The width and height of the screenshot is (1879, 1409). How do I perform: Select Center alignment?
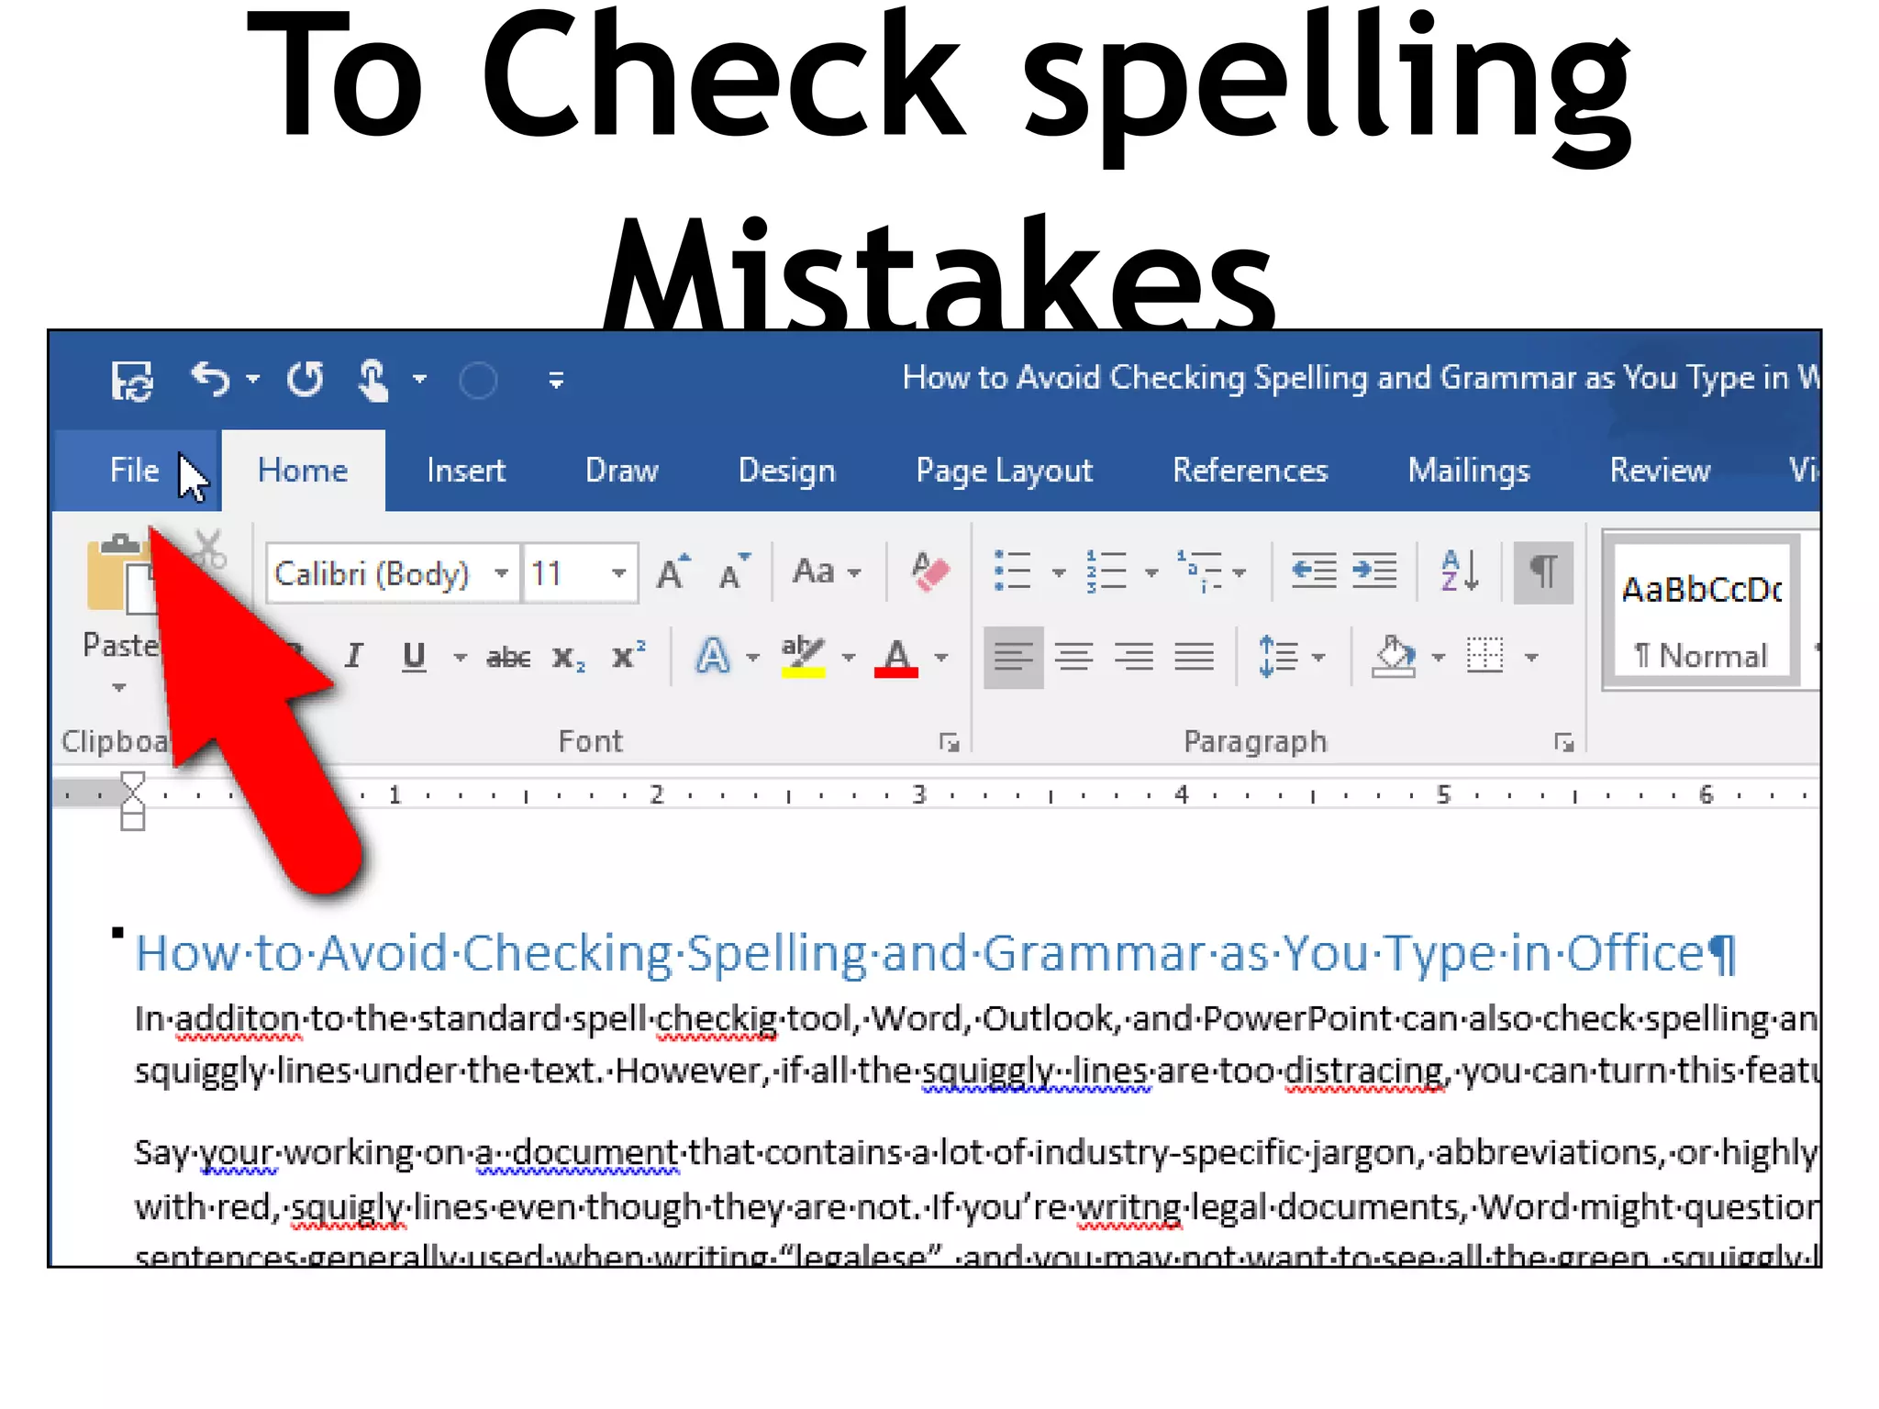[1073, 657]
